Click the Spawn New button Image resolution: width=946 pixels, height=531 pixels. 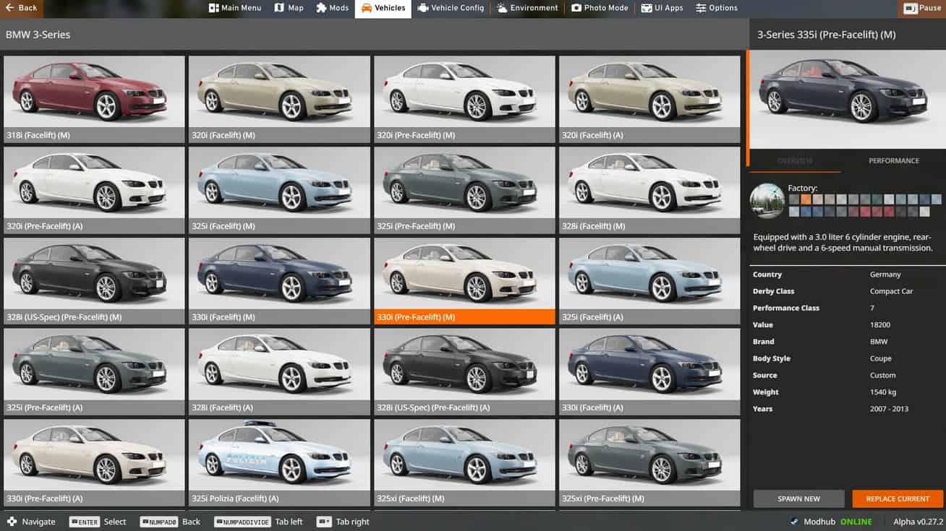point(798,498)
